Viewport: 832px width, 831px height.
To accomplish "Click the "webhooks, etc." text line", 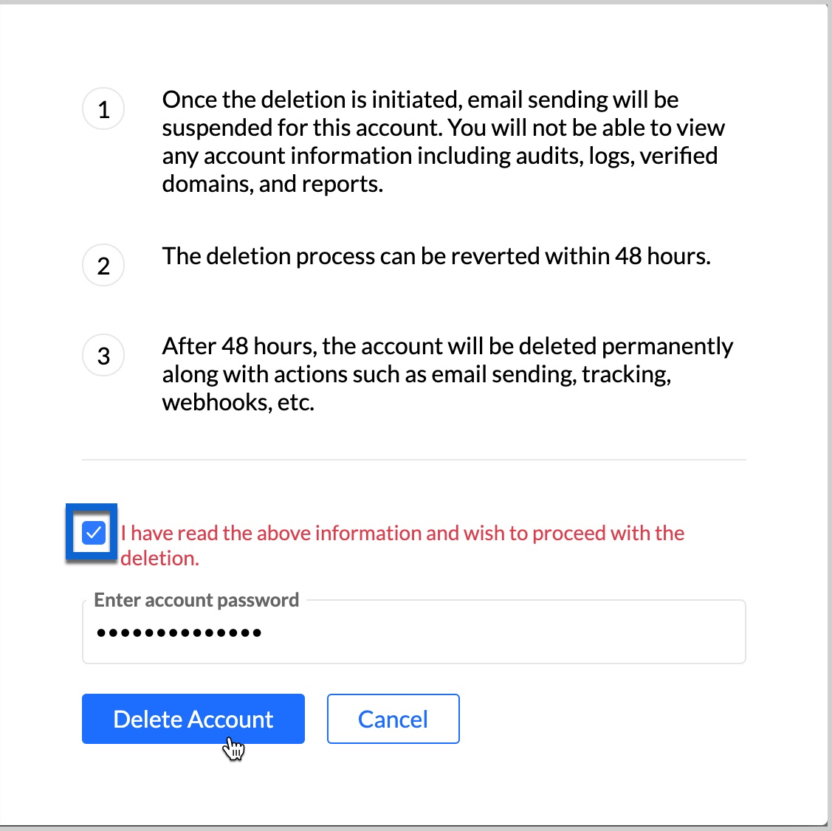I will click(x=238, y=402).
